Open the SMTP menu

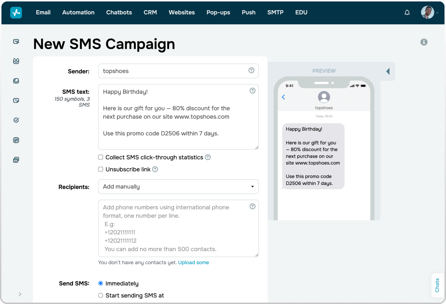275,12
